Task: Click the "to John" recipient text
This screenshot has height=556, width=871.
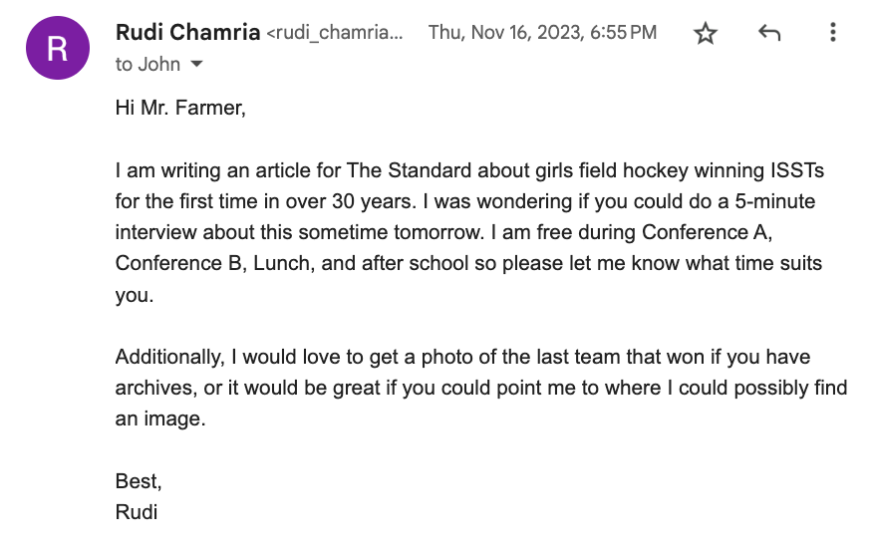Action: click(147, 65)
